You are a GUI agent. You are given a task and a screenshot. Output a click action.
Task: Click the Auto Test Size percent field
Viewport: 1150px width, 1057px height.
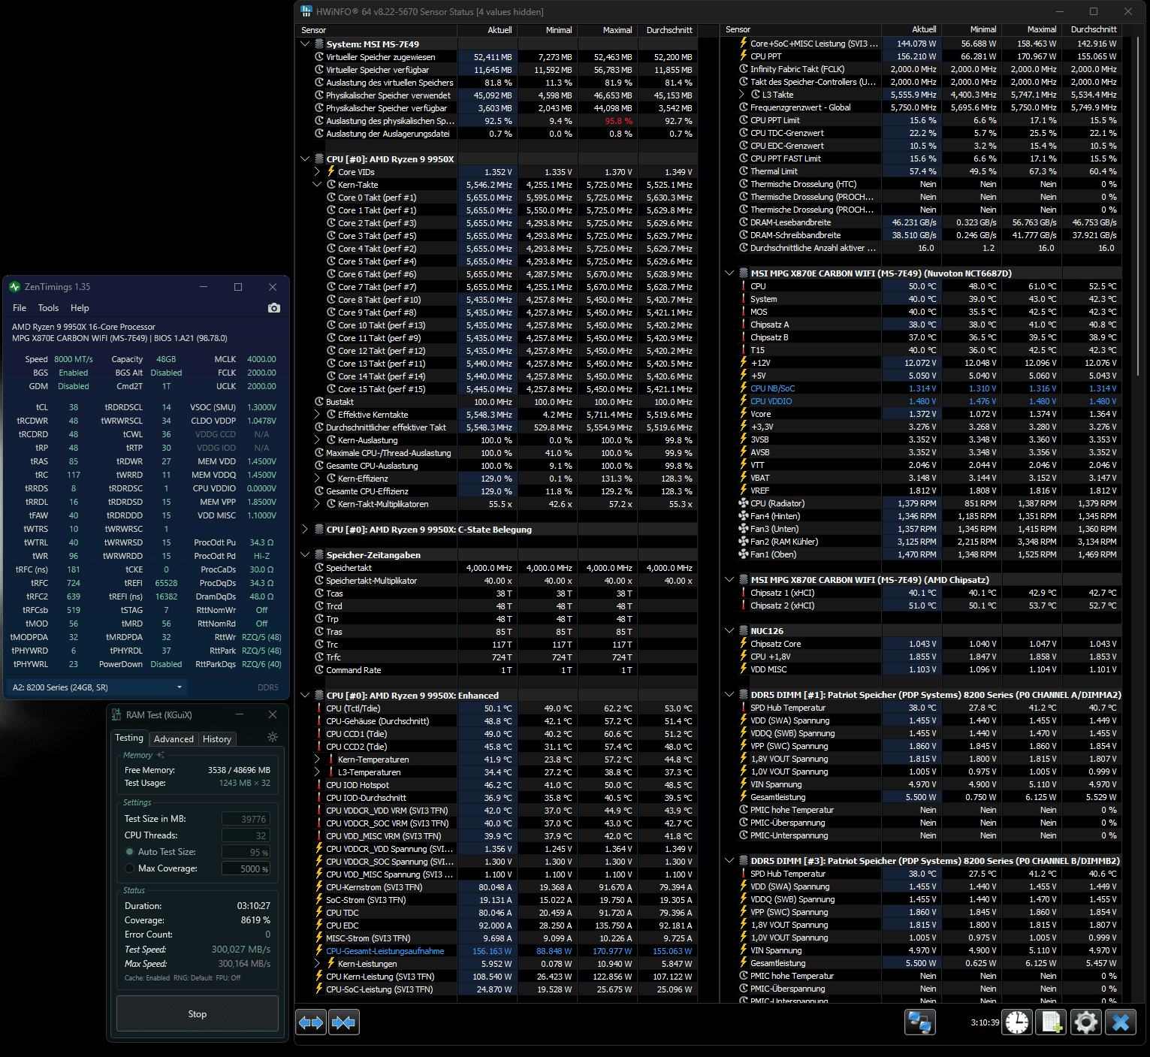[x=246, y=852]
